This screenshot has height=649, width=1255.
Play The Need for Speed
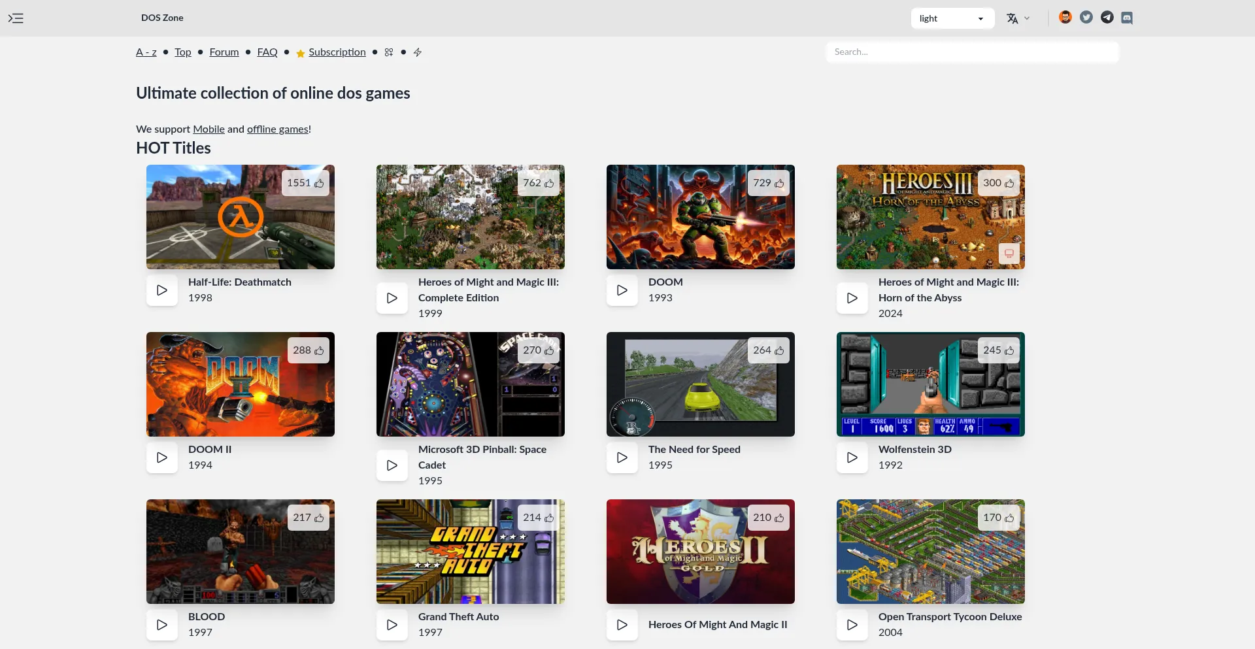pos(622,458)
